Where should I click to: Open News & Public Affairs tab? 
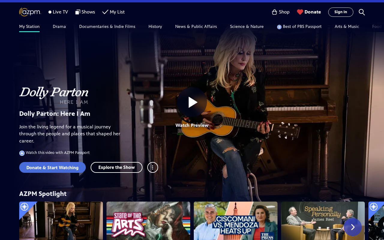(x=196, y=26)
